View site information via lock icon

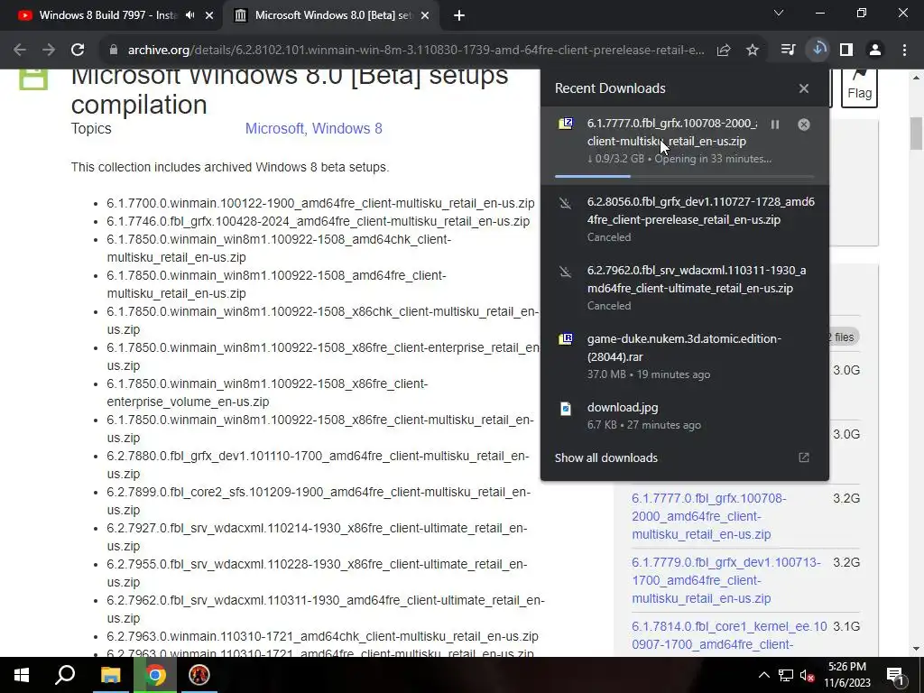113,50
